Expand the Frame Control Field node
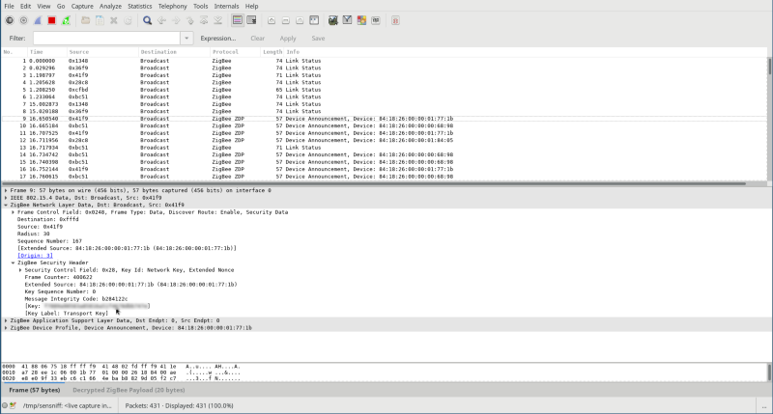The height and width of the screenshot is (414, 773). (x=14, y=212)
